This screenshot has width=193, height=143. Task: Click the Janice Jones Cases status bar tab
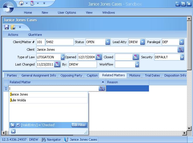point(81,140)
